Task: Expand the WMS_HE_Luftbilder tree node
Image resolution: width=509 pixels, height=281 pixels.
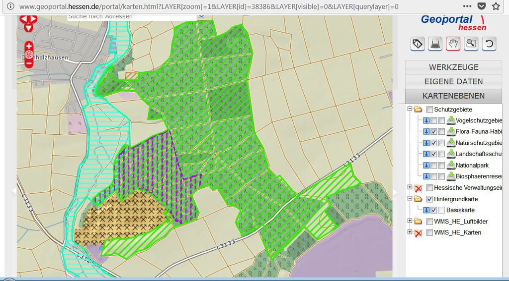Action: point(410,221)
